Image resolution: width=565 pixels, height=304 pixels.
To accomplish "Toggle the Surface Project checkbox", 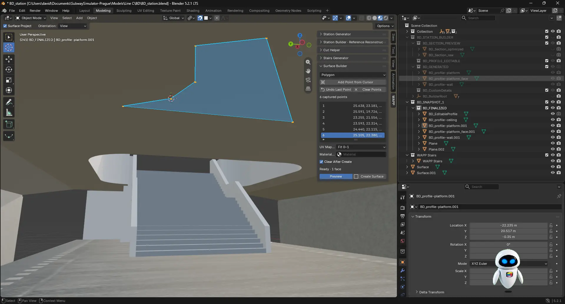I will [5, 26].
